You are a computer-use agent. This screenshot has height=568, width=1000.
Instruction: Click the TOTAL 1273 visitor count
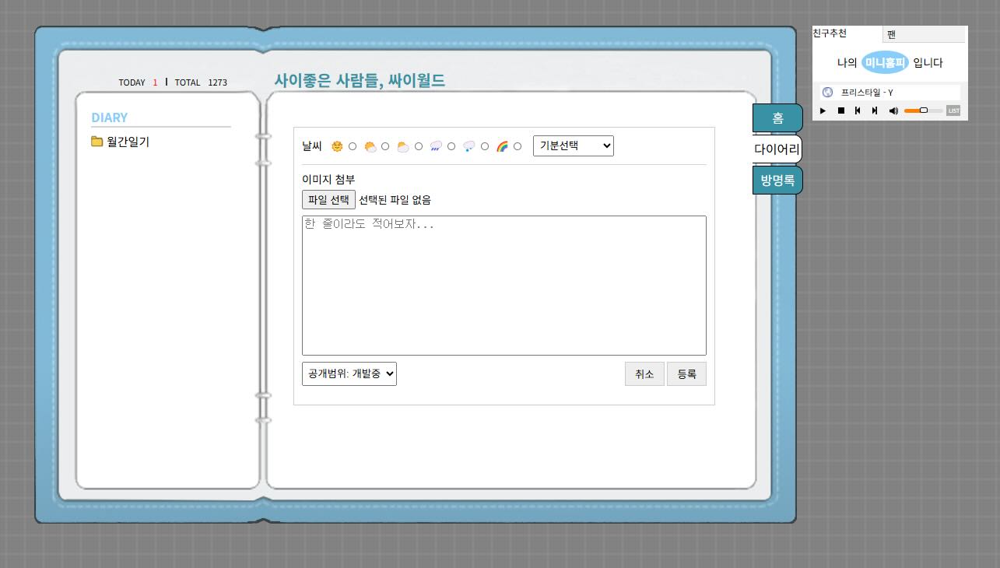coord(201,82)
